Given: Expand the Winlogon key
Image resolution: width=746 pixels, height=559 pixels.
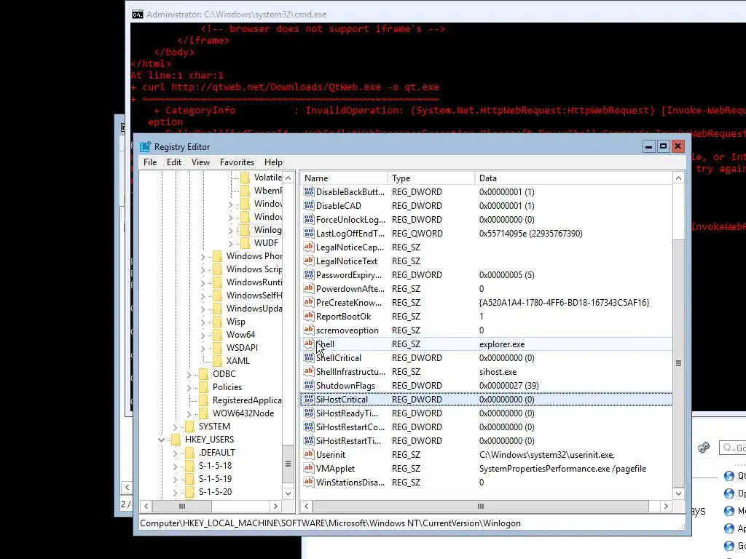Looking at the screenshot, I should [231, 231].
